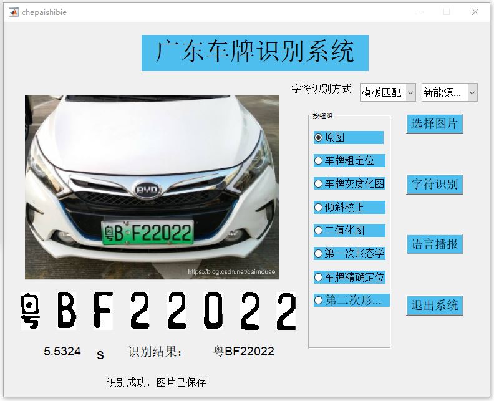Select 车牌精确定位 radio option
Viewport: 494px width, 401px height.
tap(349, 277)
